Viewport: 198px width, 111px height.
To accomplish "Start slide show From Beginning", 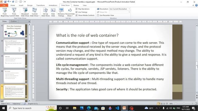I will tap(5, 12).
